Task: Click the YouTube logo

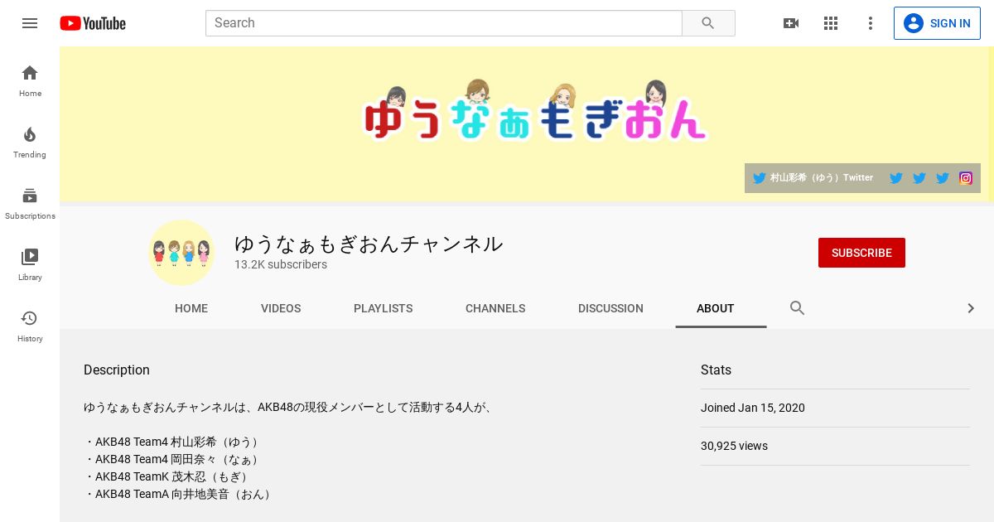Action: 93,23
